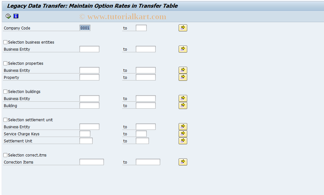Open multiple selection for Building range
The width and height of the screenshot is (324, 195).
(x=182, y=105)
